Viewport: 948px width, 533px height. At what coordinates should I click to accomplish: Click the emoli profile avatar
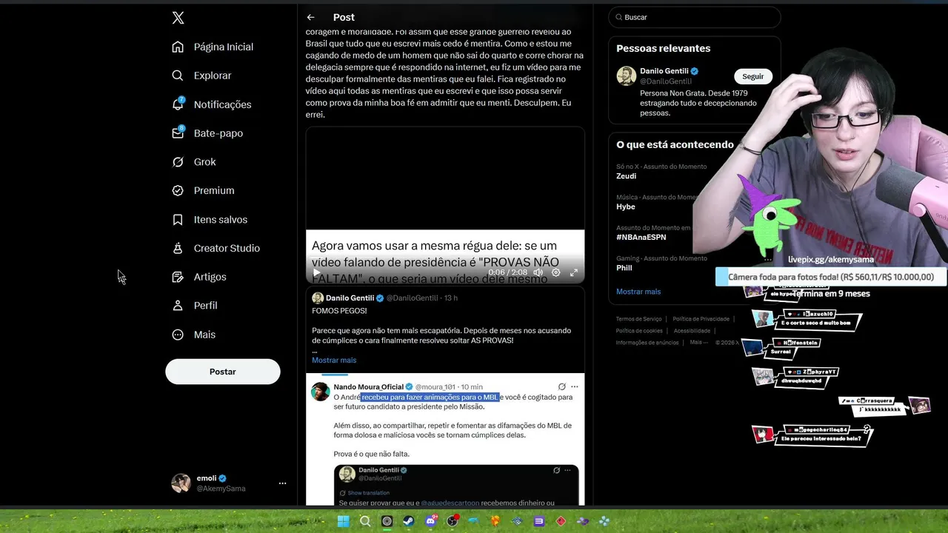[181, 483]
